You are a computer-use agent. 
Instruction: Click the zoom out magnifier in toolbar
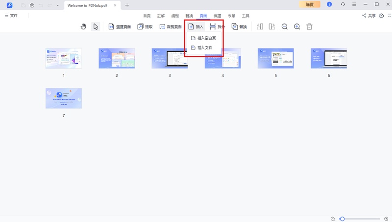(285, 26)
